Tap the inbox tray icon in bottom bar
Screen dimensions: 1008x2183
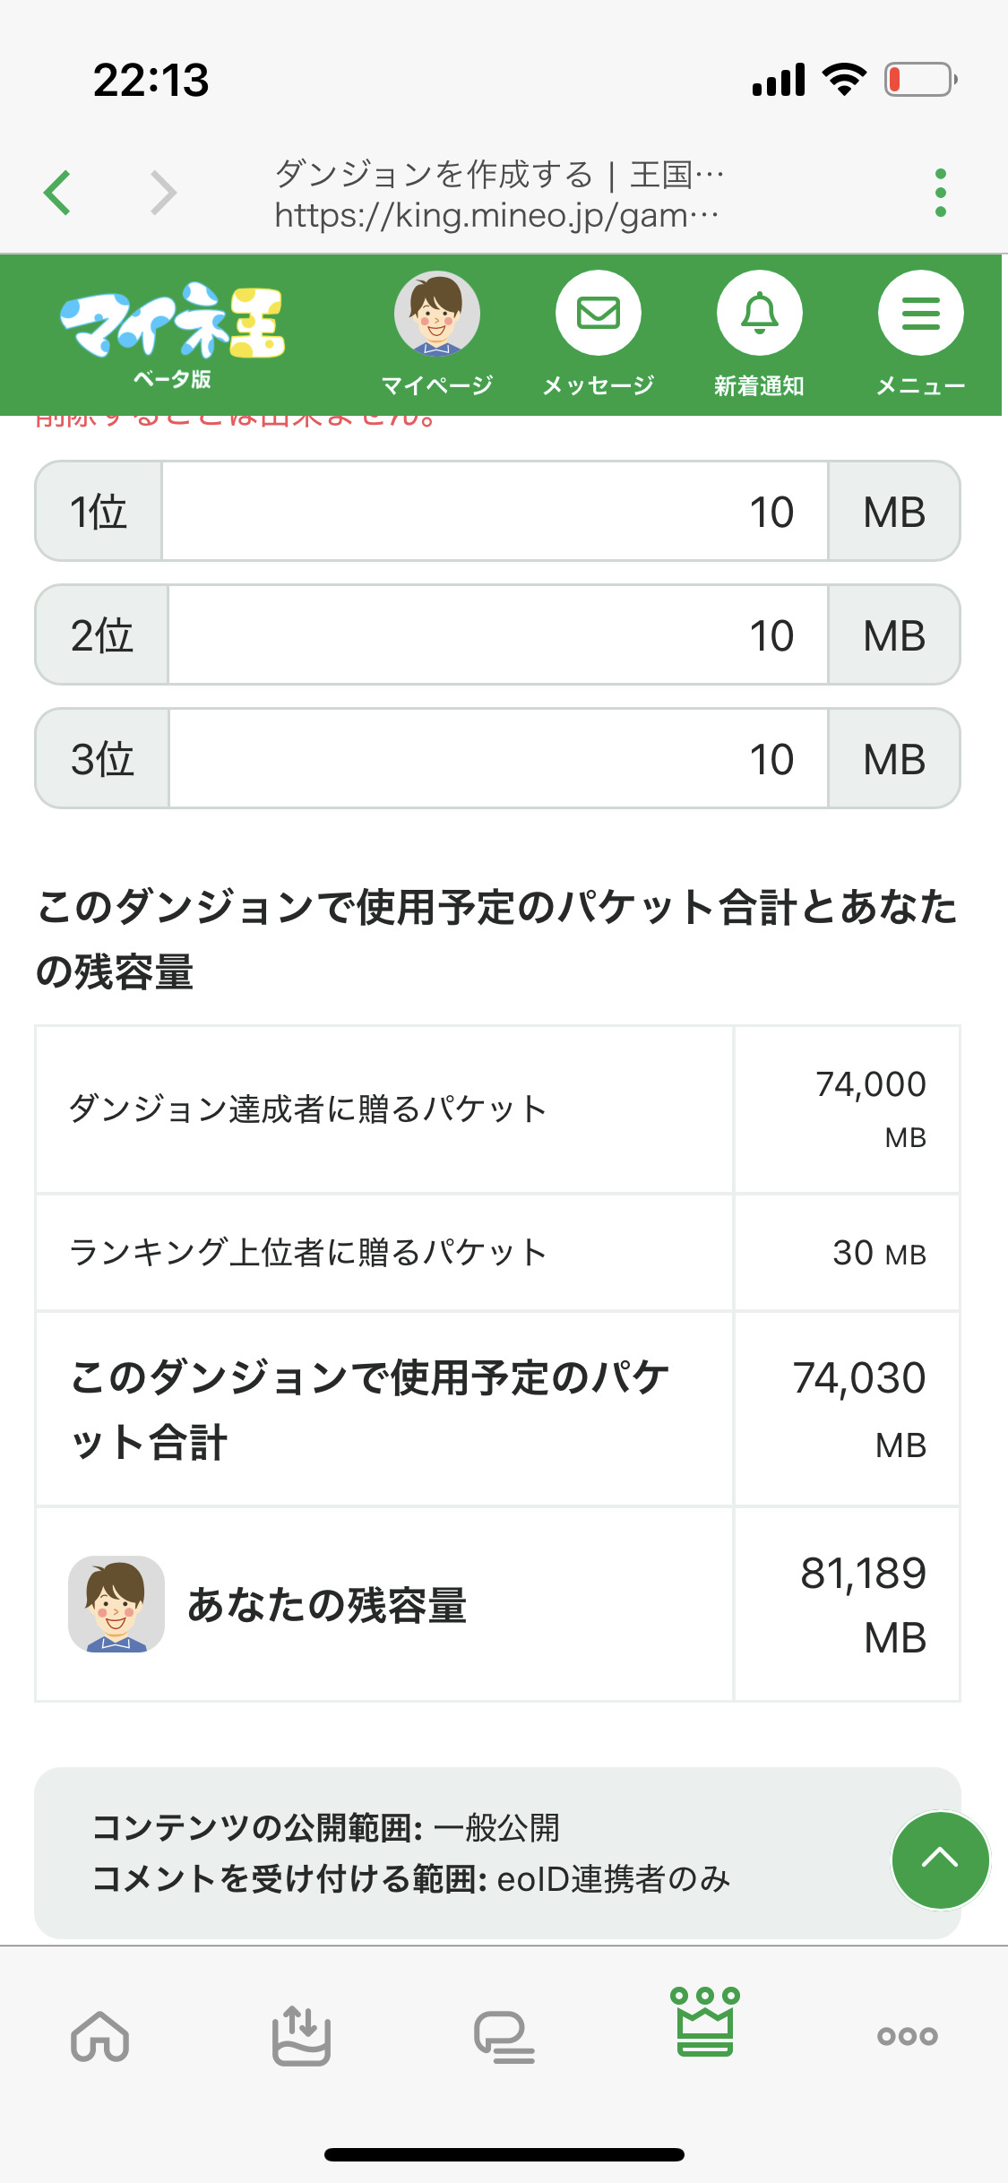click(x=301, y=2036)
